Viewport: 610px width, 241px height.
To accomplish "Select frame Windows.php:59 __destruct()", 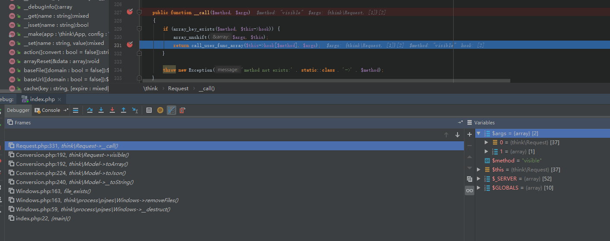I will pos(234,209).
